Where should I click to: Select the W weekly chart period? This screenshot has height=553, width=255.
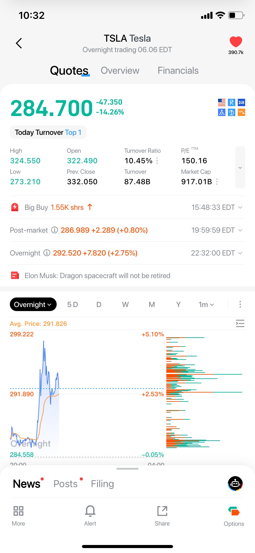(125, 305)
